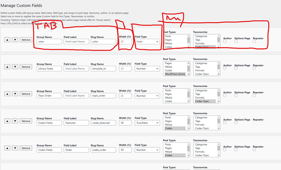Image resolution: width=281 pixels, height=170 pixels.
Task: Remove the codex_order field row
Action: [26, 148]
